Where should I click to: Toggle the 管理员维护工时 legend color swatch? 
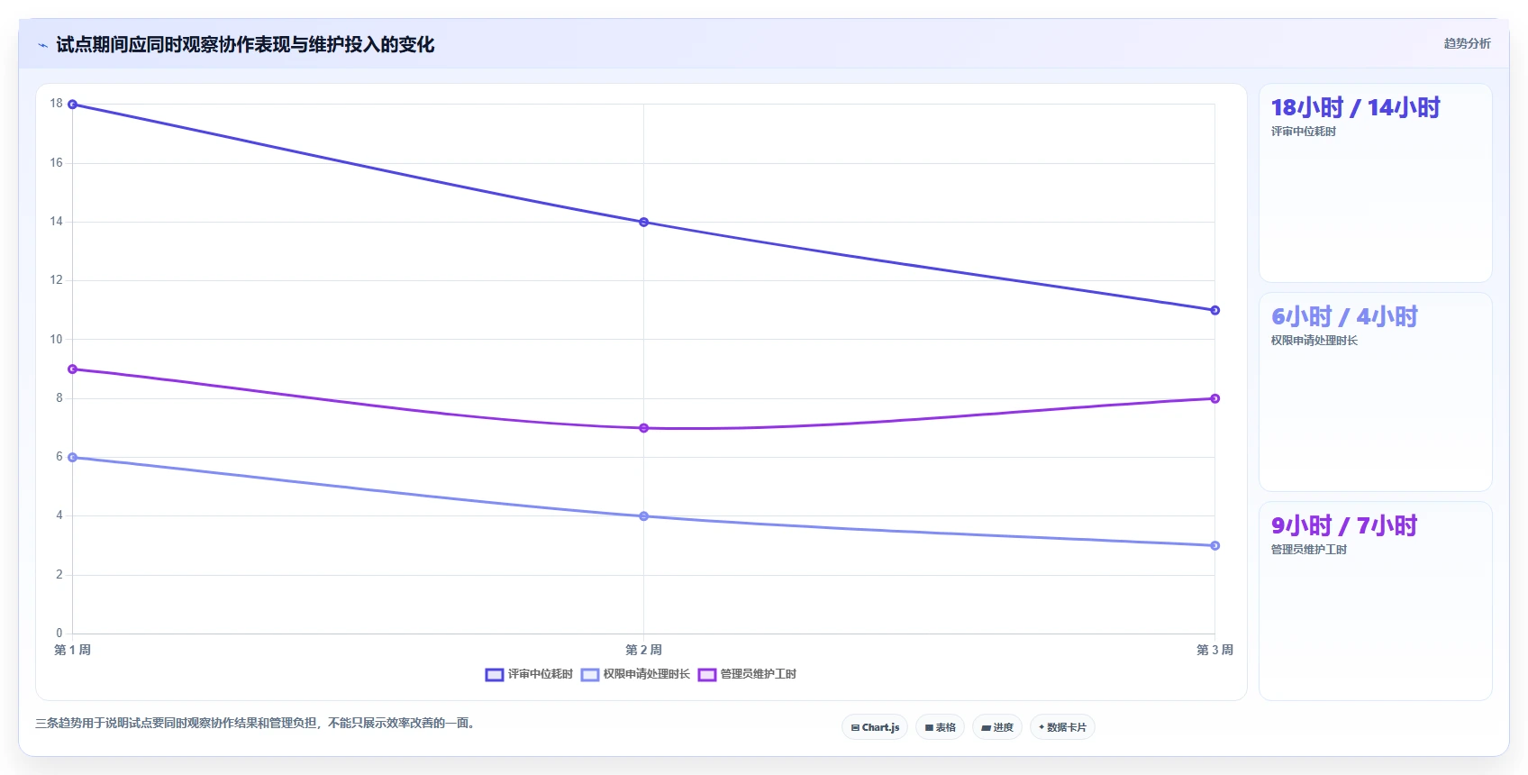point(707,674)
